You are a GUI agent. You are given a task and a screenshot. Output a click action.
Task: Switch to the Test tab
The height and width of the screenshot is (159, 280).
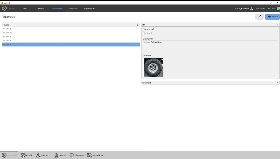[x=25, y=9]
